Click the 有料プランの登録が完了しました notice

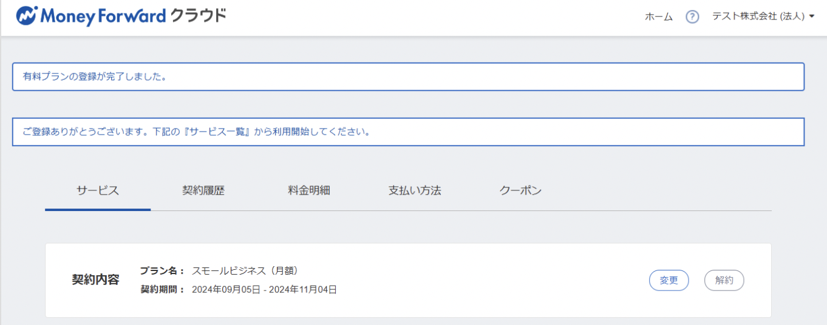click(408, 77)
